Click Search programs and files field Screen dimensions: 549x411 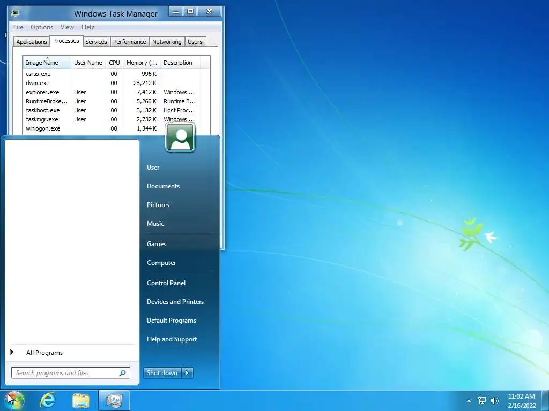70,373
